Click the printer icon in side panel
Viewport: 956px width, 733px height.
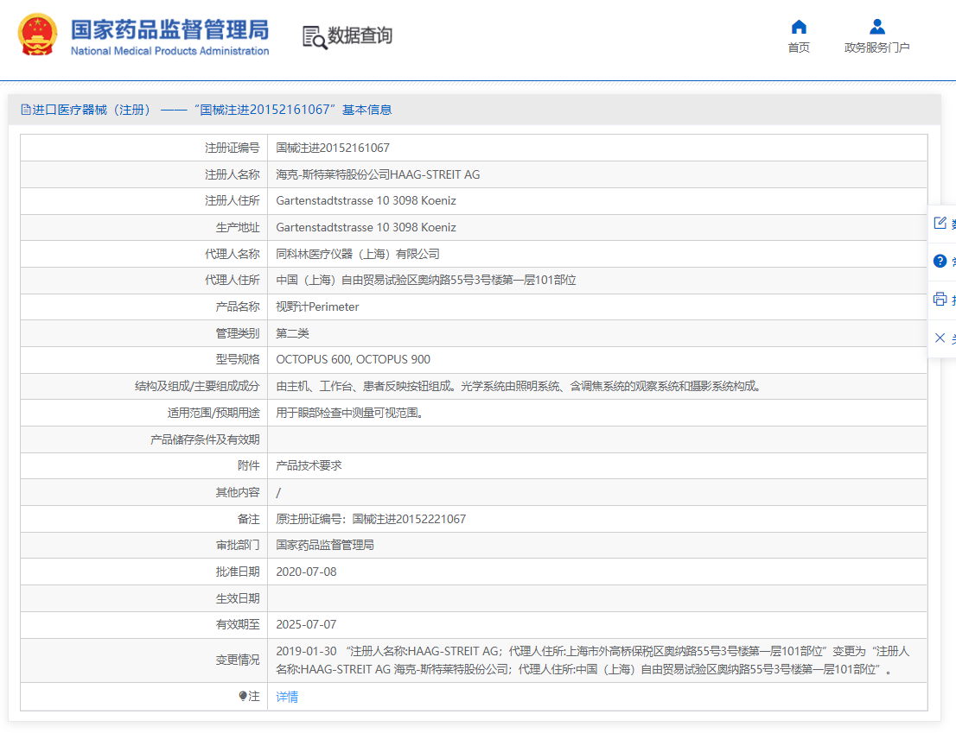tap(940, 299)
